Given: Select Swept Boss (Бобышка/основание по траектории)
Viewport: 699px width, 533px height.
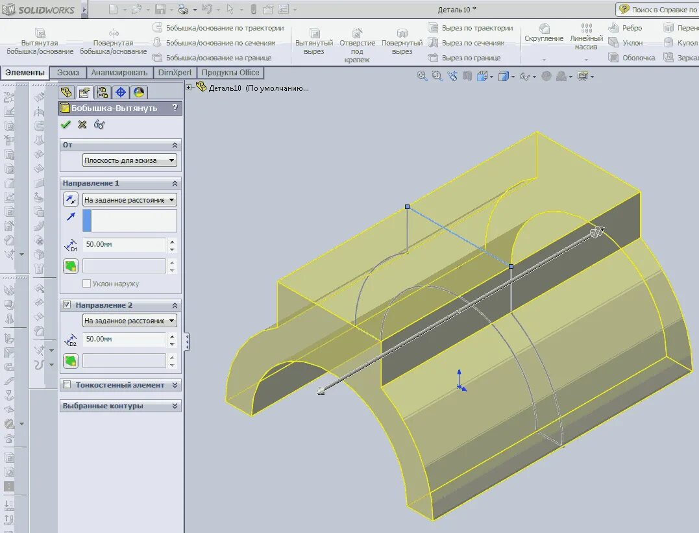Looking at the screenshot, I should [218, 28].
